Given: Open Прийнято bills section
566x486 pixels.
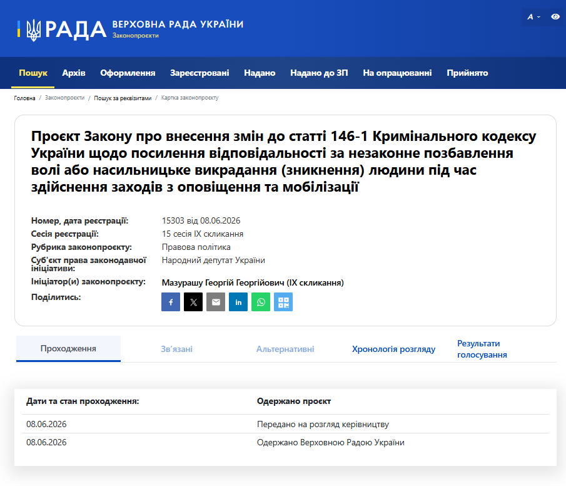Looking at the screenshot, I should point(467,73).
